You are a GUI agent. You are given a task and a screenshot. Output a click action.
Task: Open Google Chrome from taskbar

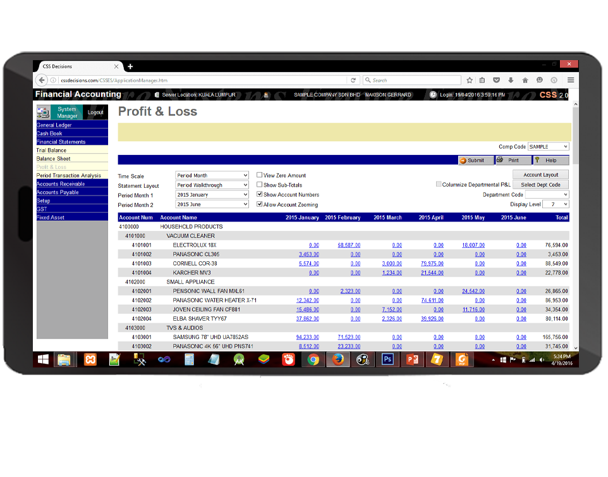point(313,360)
